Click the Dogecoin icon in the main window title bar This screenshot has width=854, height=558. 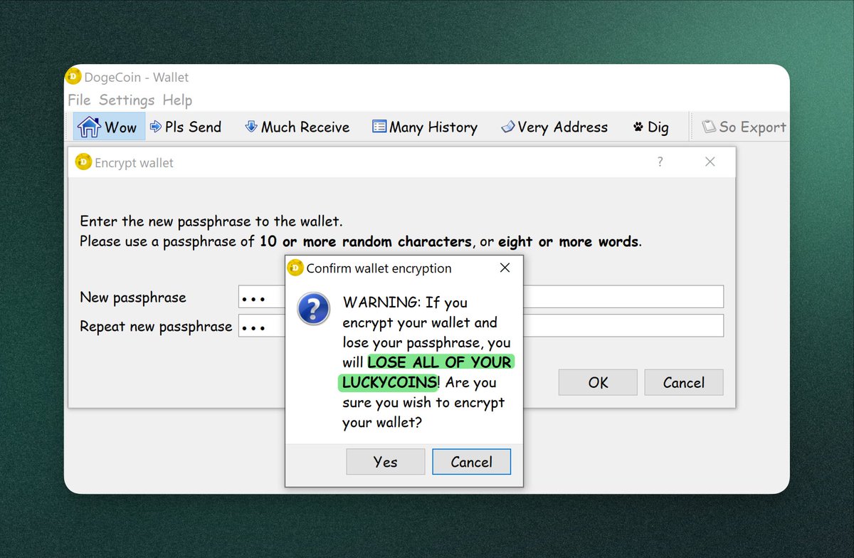point(73,77)
